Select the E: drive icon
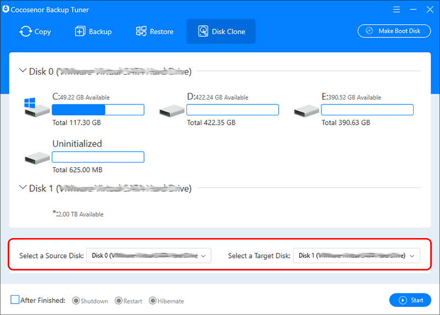440x315 pixels. click(x=306, y=111)
